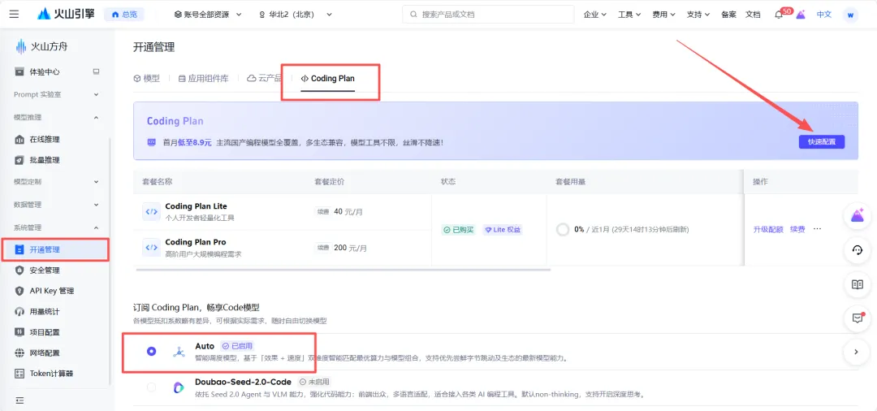Click the monitor icon next to 体验中心

(96, 71)
